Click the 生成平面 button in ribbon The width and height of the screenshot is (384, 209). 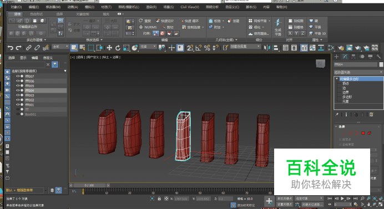pyautogui.click(x=277, y=27)
